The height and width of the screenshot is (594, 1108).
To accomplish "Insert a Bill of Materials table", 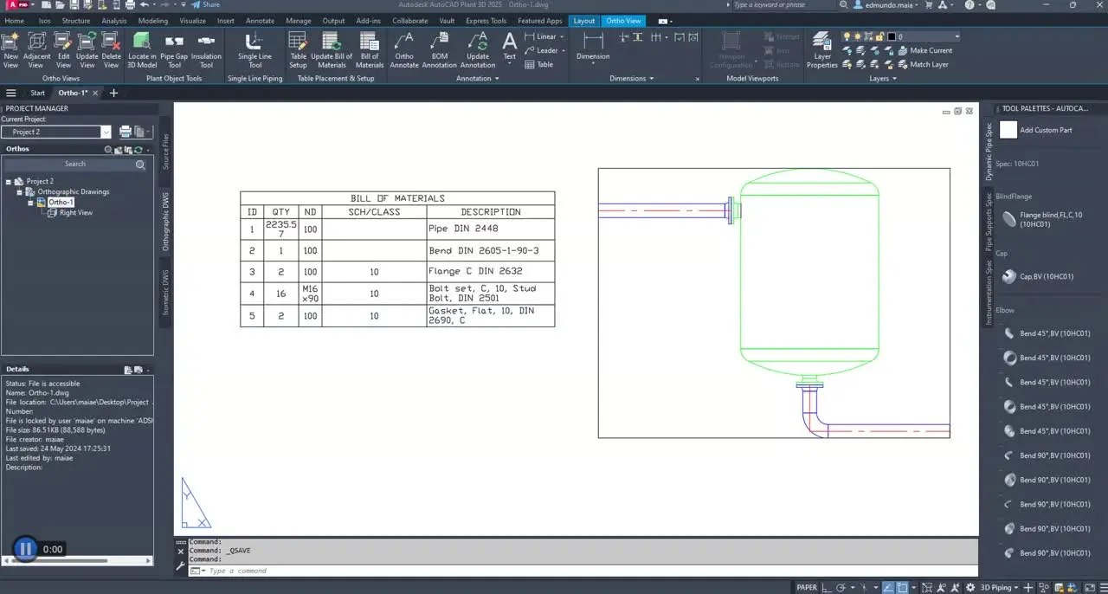I will pos(370,49).
